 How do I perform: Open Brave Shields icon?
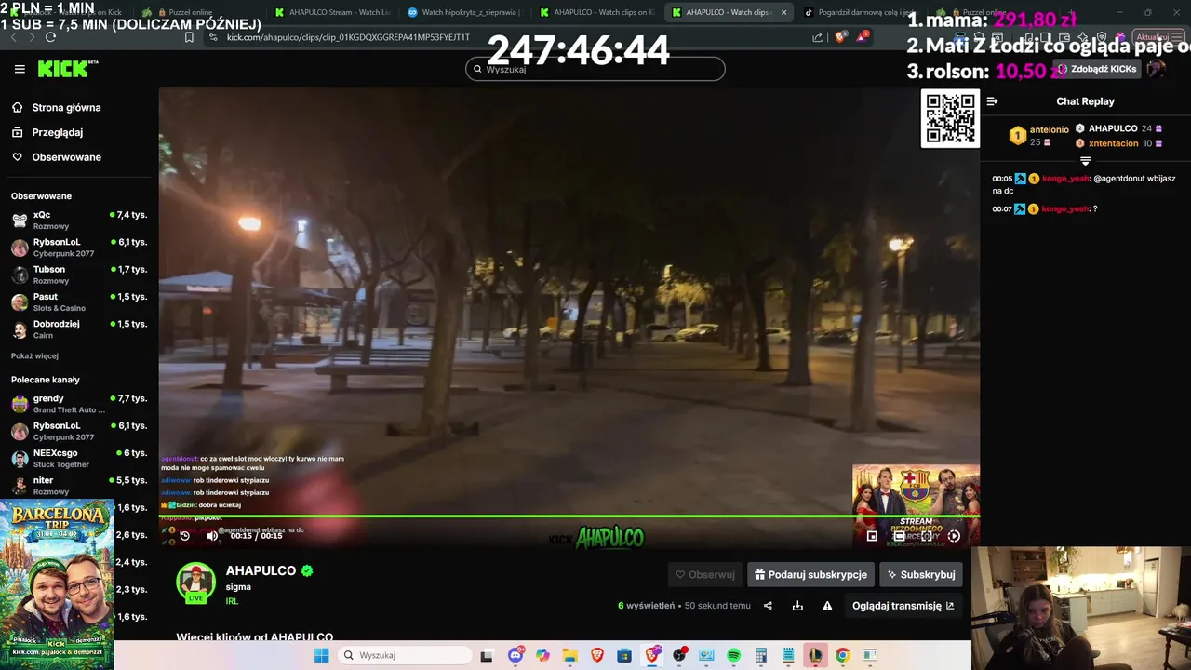(x=840, y=37)
